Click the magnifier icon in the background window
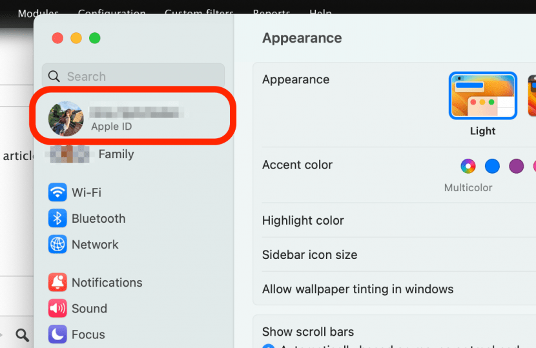Viewport: 536px width, 348px height. coord(23,335)
